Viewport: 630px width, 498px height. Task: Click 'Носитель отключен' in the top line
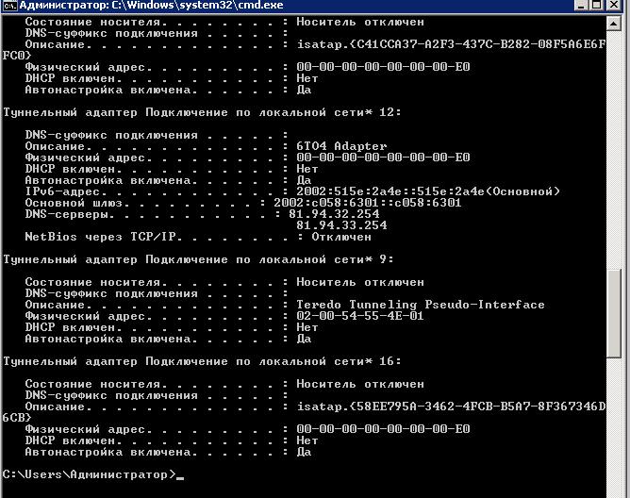[x=360, y=22]
